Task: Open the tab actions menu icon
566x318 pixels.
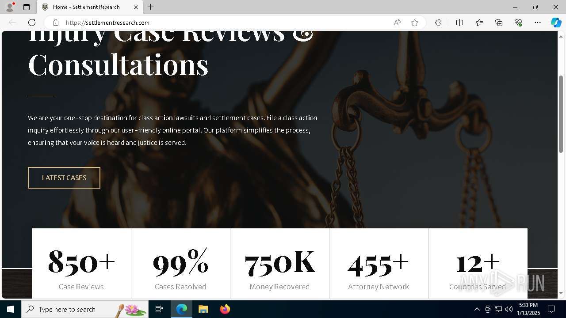Action: pyautogui.click(x=27, y=7)
